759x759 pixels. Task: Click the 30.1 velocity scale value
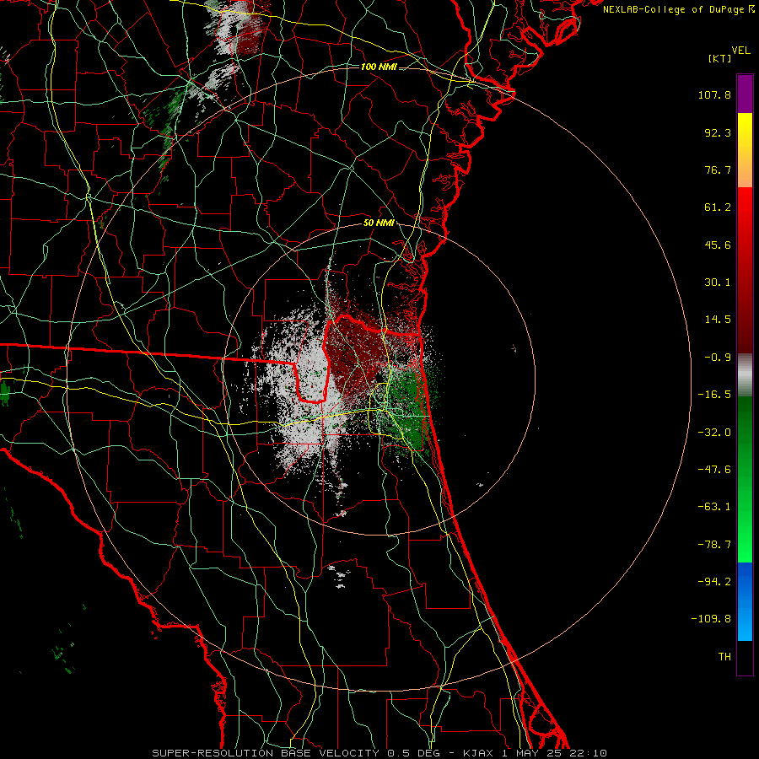coord(718,283)
